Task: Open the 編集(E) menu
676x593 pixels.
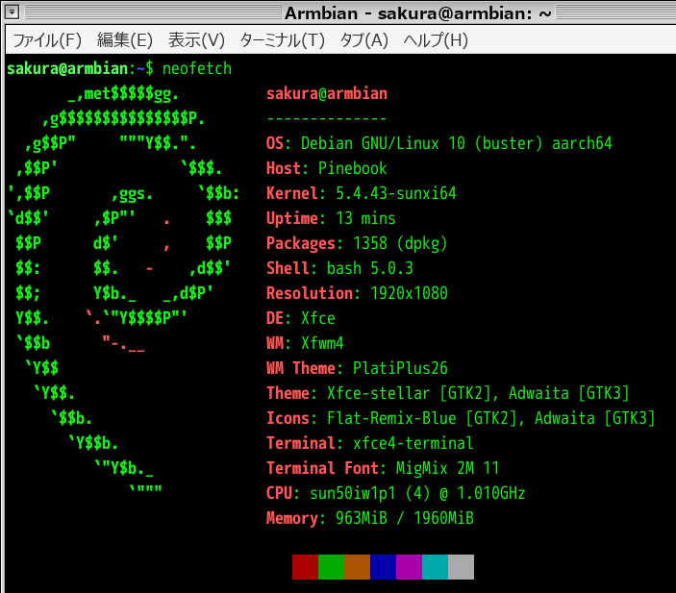Action: pyautogui.click(x=124, y=40)
